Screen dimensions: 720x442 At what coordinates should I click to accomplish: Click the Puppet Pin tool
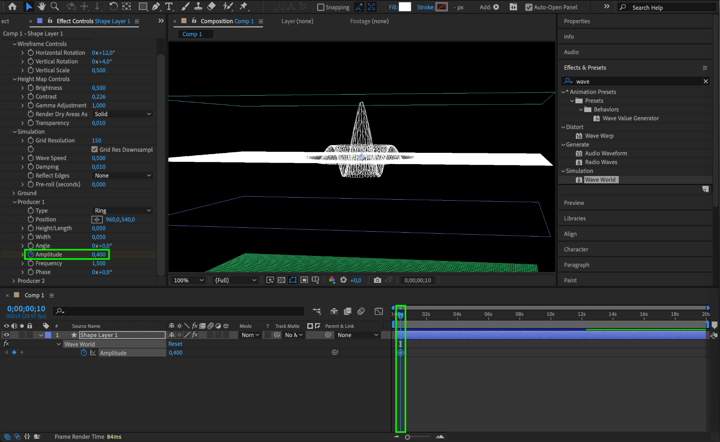243,6
